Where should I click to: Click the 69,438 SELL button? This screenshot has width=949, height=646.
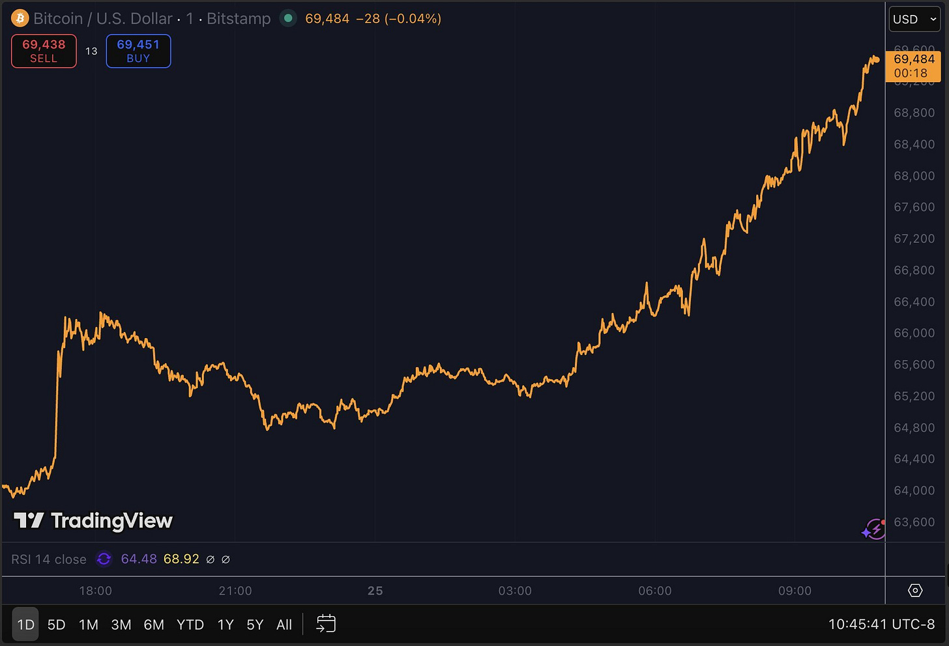(x=44, y=51)
